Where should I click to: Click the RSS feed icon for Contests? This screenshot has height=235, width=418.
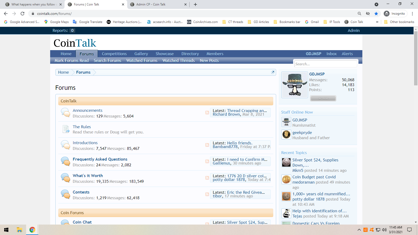207,194
